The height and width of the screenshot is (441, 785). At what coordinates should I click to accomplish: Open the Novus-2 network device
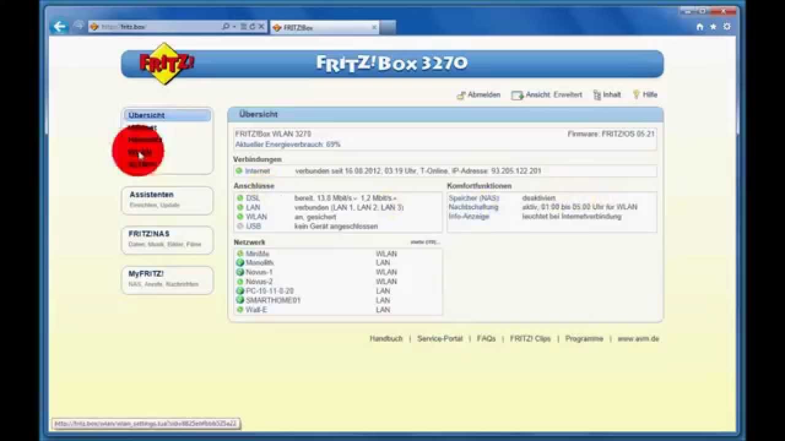[259, 282]
